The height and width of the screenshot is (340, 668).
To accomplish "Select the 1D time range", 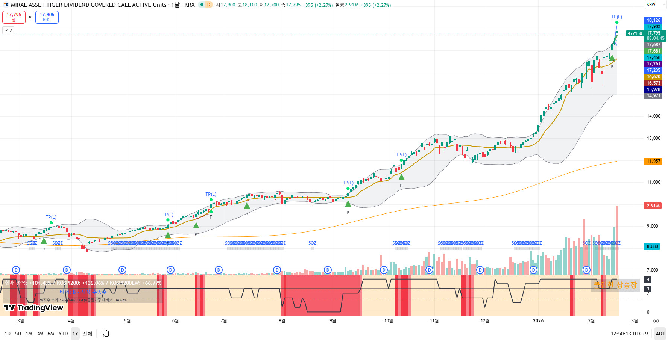I will pyautogui.click(x=8, y=334).
